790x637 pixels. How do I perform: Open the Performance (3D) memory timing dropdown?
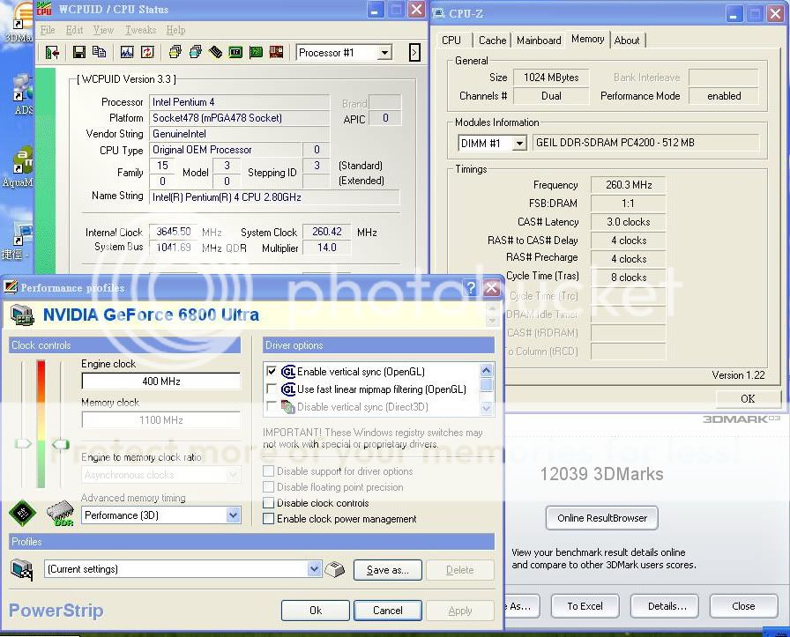pos(233,515)
